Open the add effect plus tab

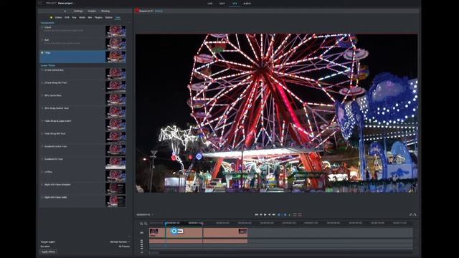pos(65,11)
